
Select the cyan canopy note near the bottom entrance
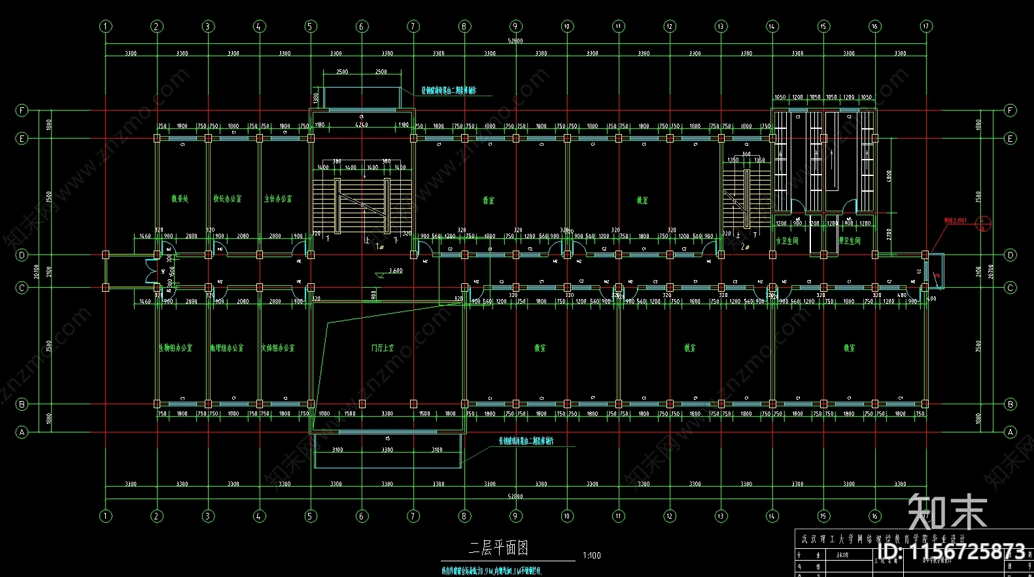526,441
